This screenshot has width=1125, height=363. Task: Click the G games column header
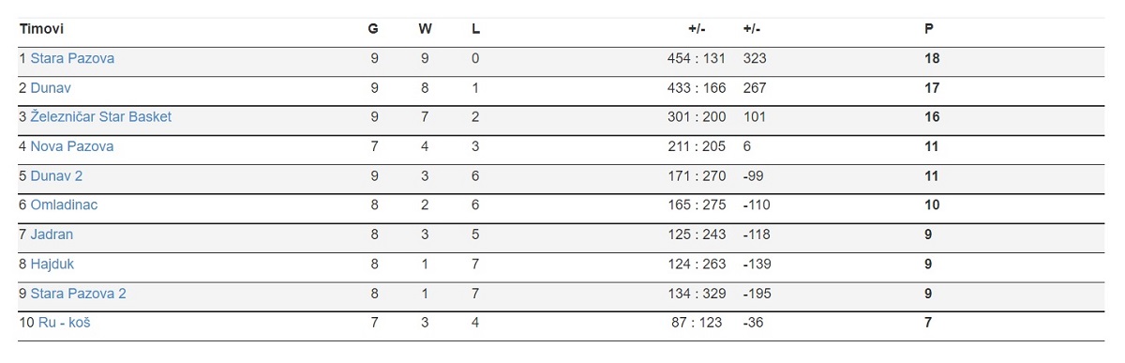click(373, 29)
